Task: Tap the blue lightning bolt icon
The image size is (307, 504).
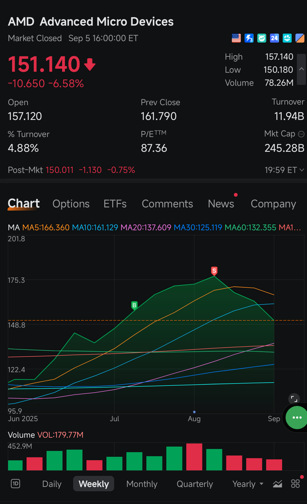Action: pyautogui.click(x=249, y=38)
